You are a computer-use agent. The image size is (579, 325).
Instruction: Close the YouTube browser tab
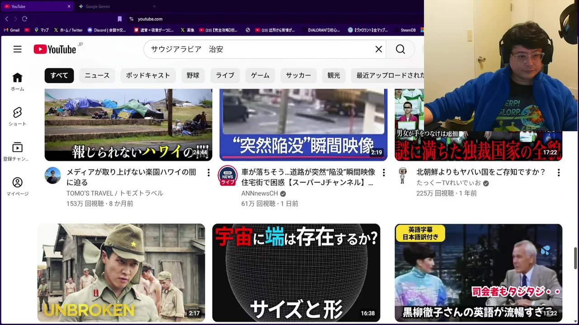point(69,6)
